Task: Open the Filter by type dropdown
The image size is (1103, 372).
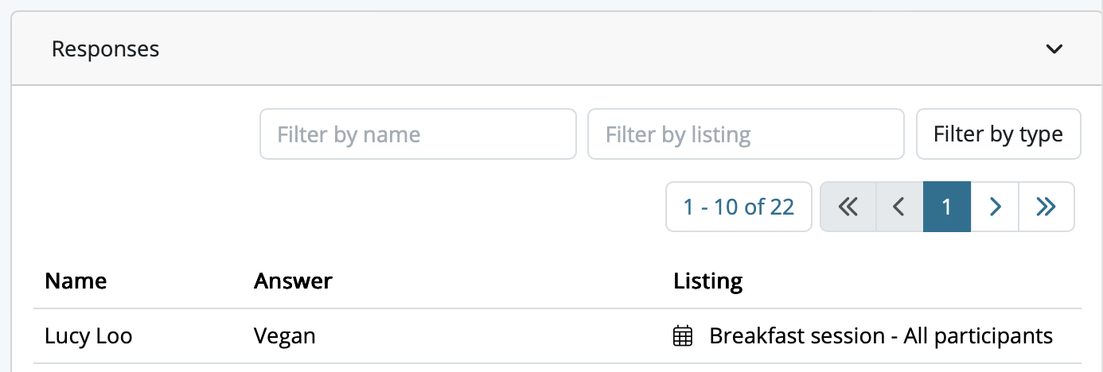Action: [998, 134]
